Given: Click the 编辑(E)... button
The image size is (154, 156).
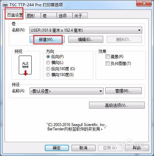Looking at the screenshot, I should 86,39.
